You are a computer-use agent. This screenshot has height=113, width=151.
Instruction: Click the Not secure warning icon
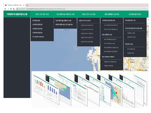click(17, 9)
